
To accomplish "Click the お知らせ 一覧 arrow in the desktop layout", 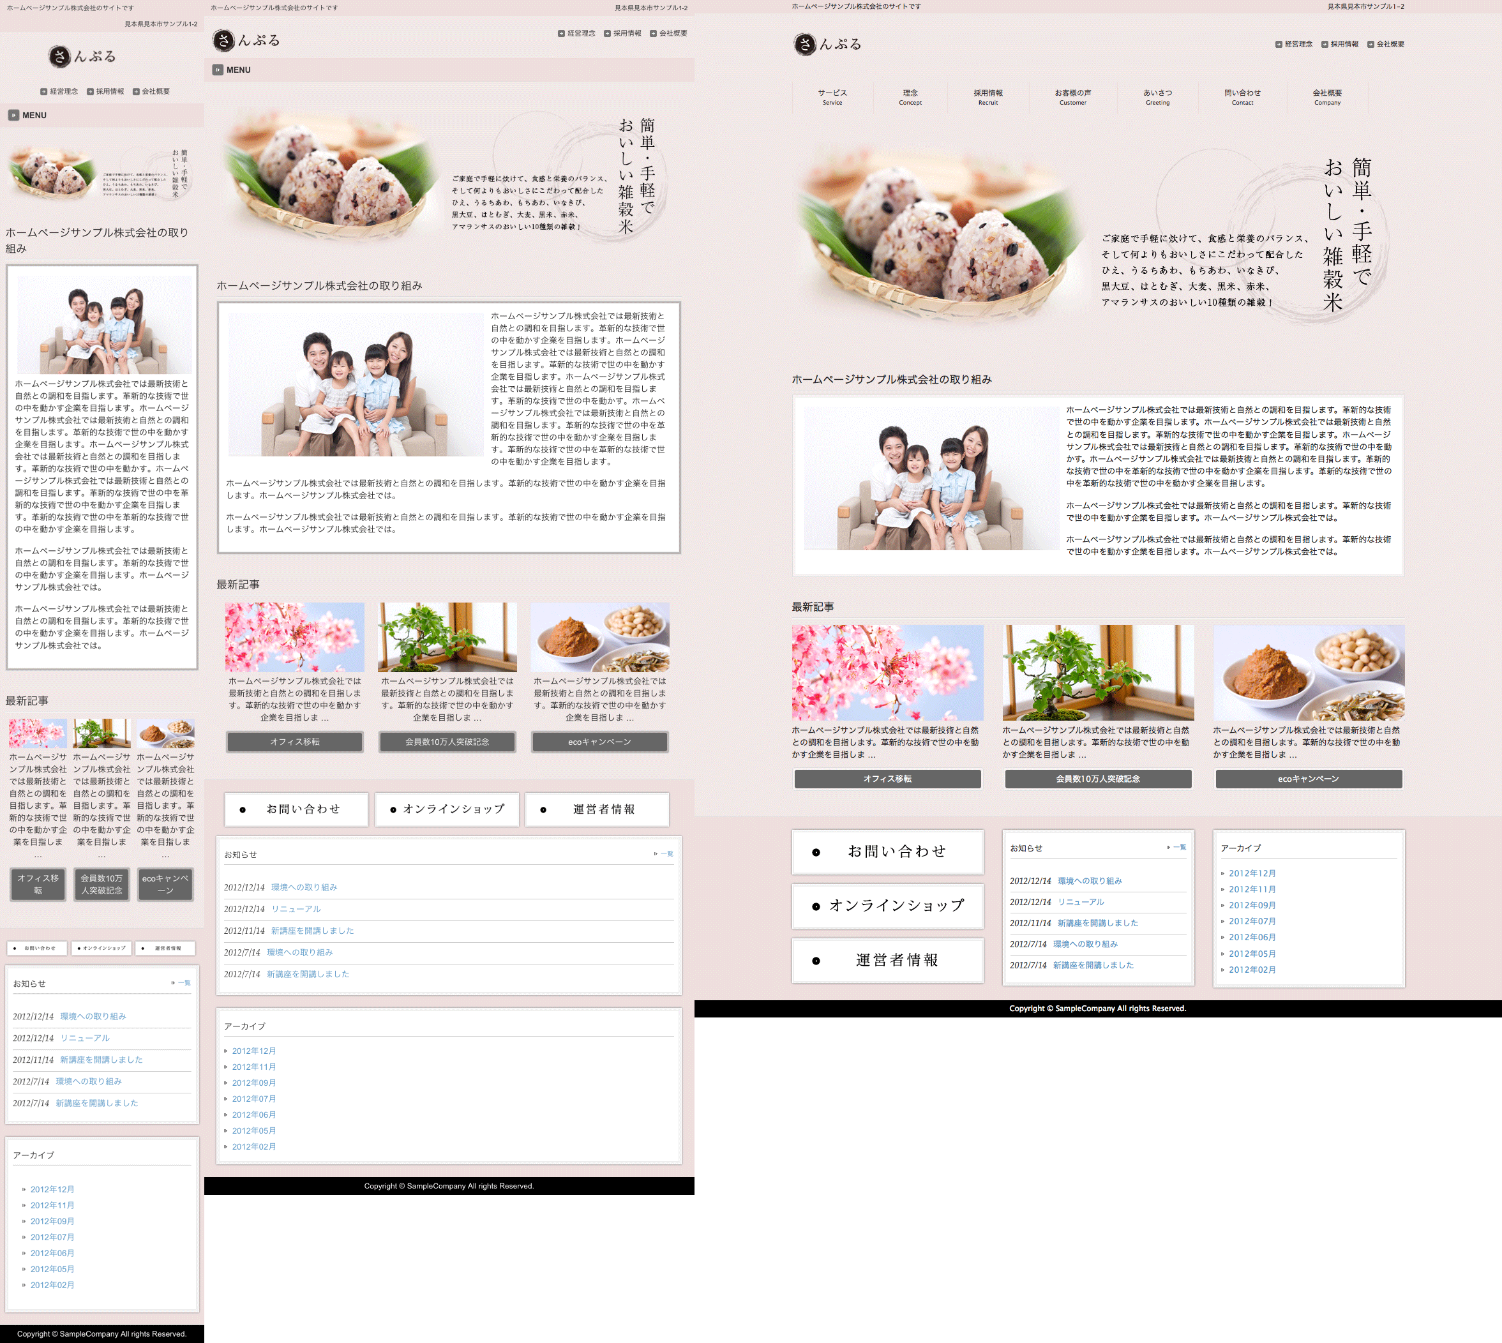I will coord(1168,847).
